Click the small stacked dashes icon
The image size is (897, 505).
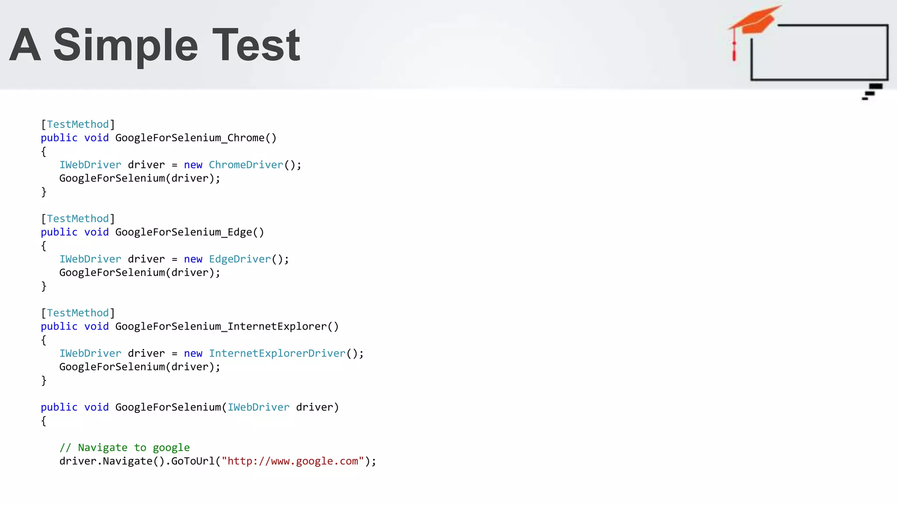coord(872,92)
